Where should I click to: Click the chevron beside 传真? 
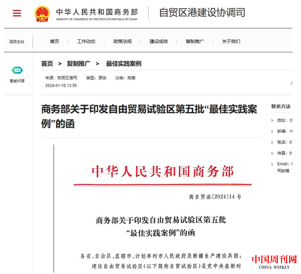(x=272, y=153)
